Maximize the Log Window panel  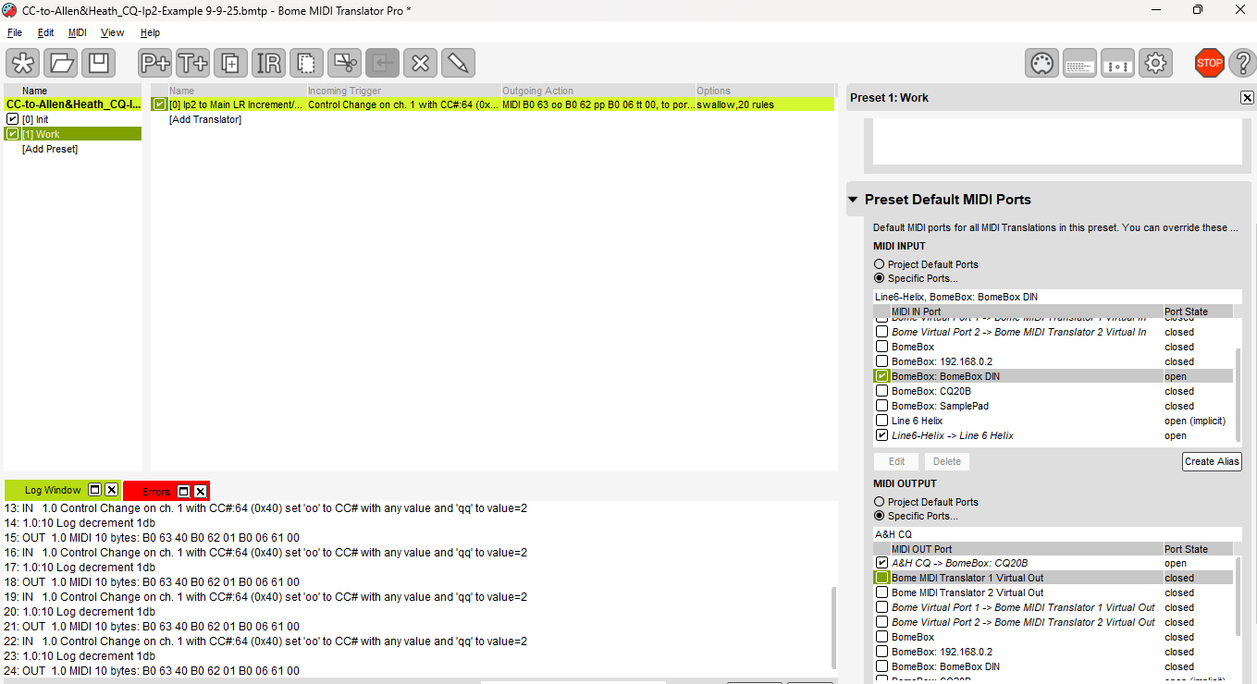[x=94, y=490]
